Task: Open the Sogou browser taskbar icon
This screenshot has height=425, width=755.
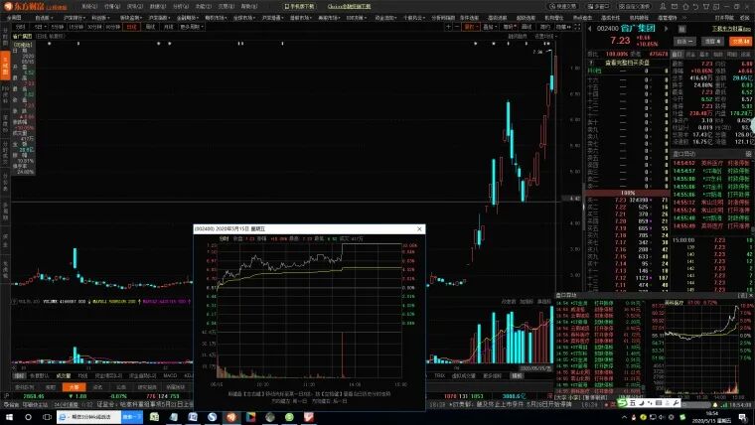Action: 213,417
